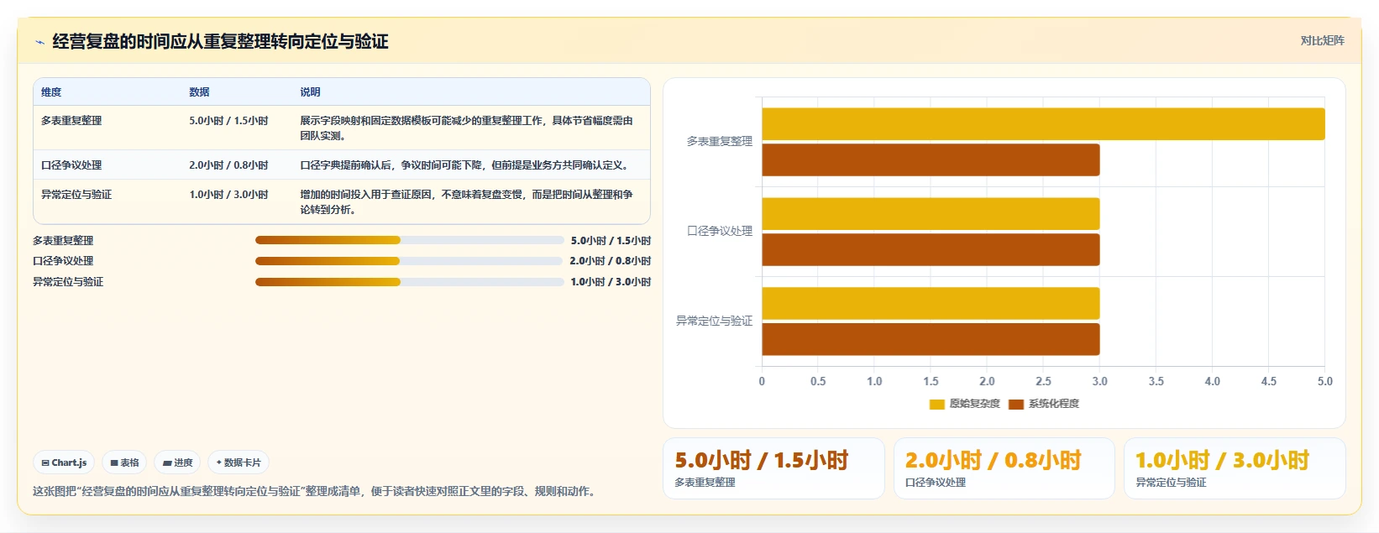
Task: Open the 口径争议处理 data card
Action: pyautogui.click(x=1004, y=468)
